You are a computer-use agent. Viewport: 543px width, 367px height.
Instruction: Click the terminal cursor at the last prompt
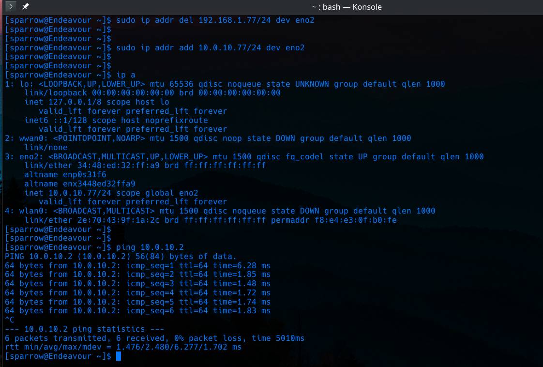(x=119, y=356)
